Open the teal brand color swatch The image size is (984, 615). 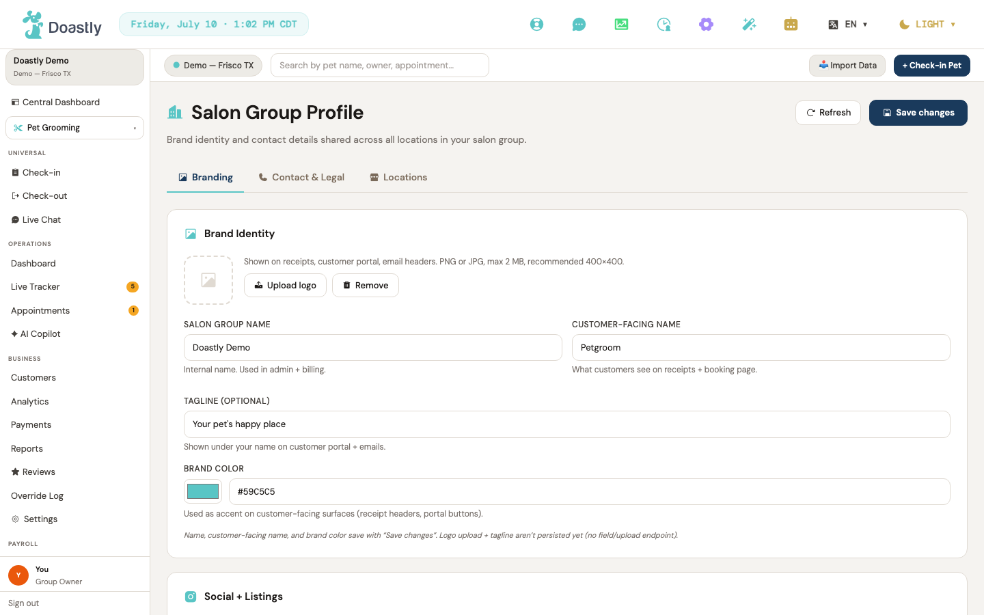[203, 491]
